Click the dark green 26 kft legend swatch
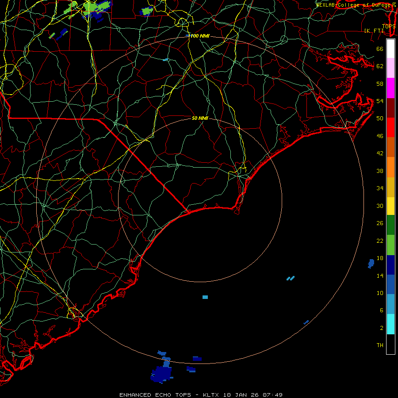The width and height of the screenshot is (398, 398). (x=390, y=225)
